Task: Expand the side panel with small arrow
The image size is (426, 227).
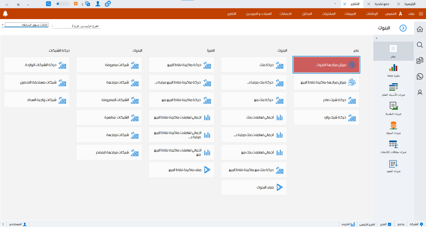Action: pos(376,38)
